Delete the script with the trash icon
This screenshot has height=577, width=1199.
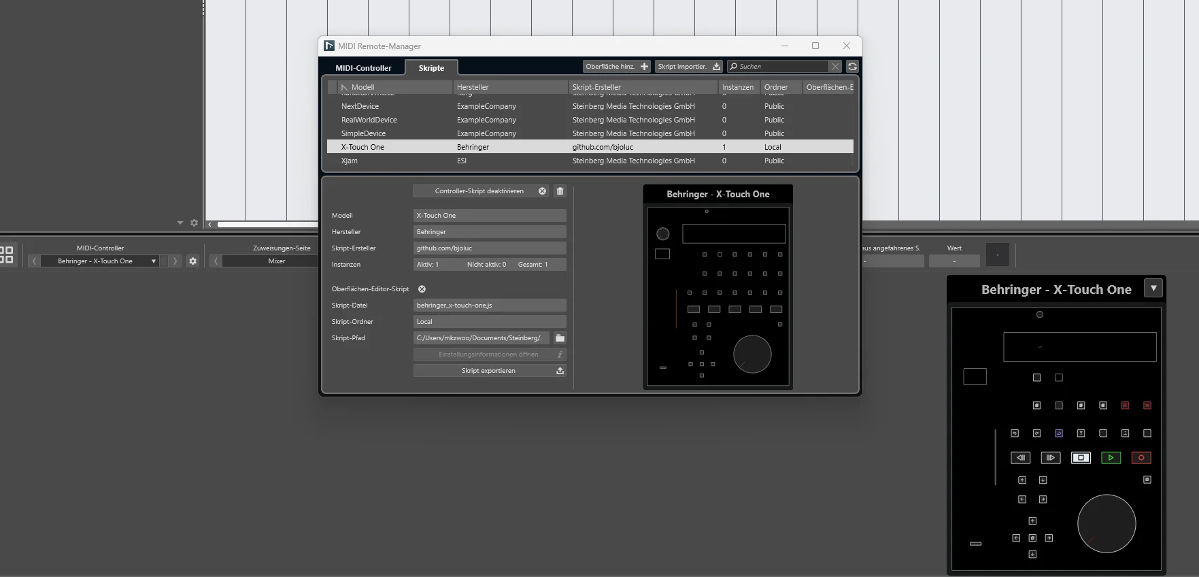[560, 191]
